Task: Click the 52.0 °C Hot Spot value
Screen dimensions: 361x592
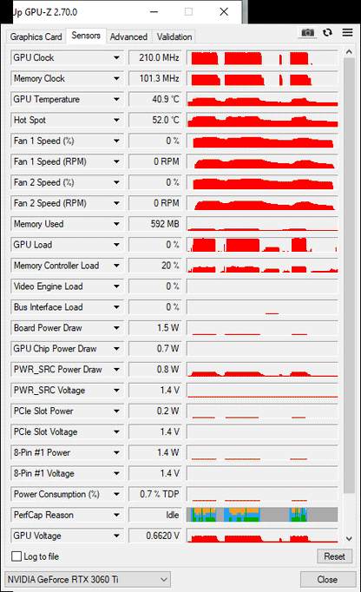Action: 154,120
